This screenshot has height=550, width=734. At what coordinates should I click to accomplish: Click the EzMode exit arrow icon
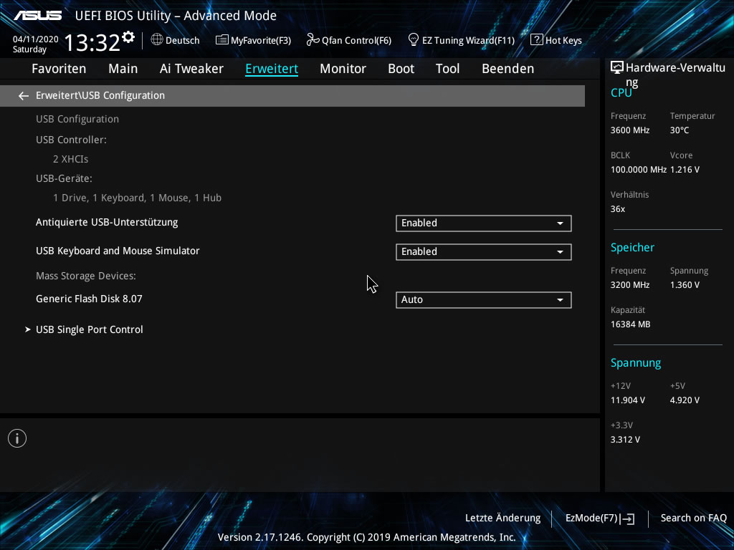[x=628, y=518]
